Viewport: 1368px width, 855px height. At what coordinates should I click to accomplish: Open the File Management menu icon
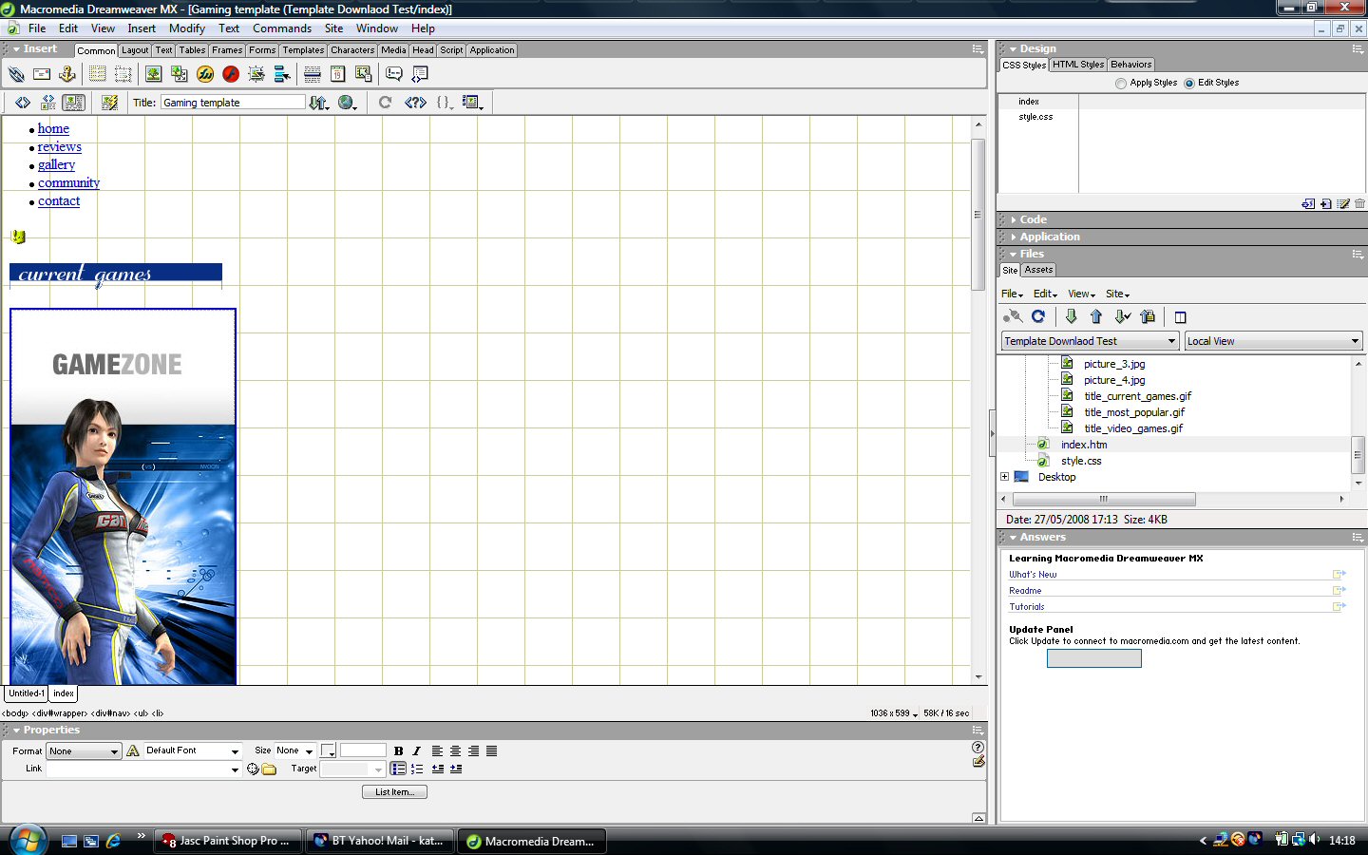click(x=319, y=103)
